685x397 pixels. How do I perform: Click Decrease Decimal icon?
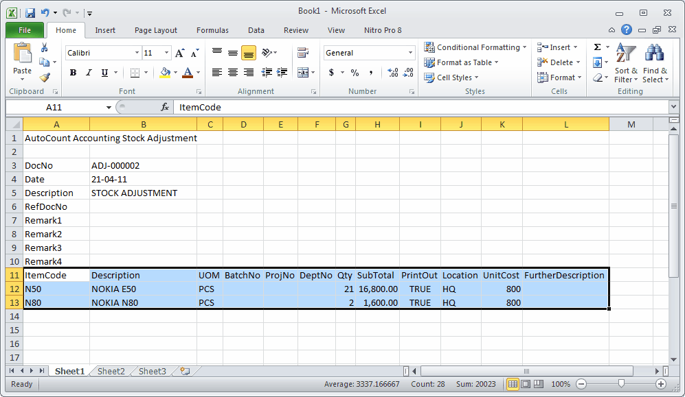[408, 73]
